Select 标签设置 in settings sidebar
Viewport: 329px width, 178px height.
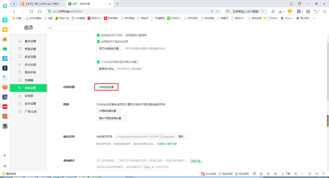click(x=28, y=57)
